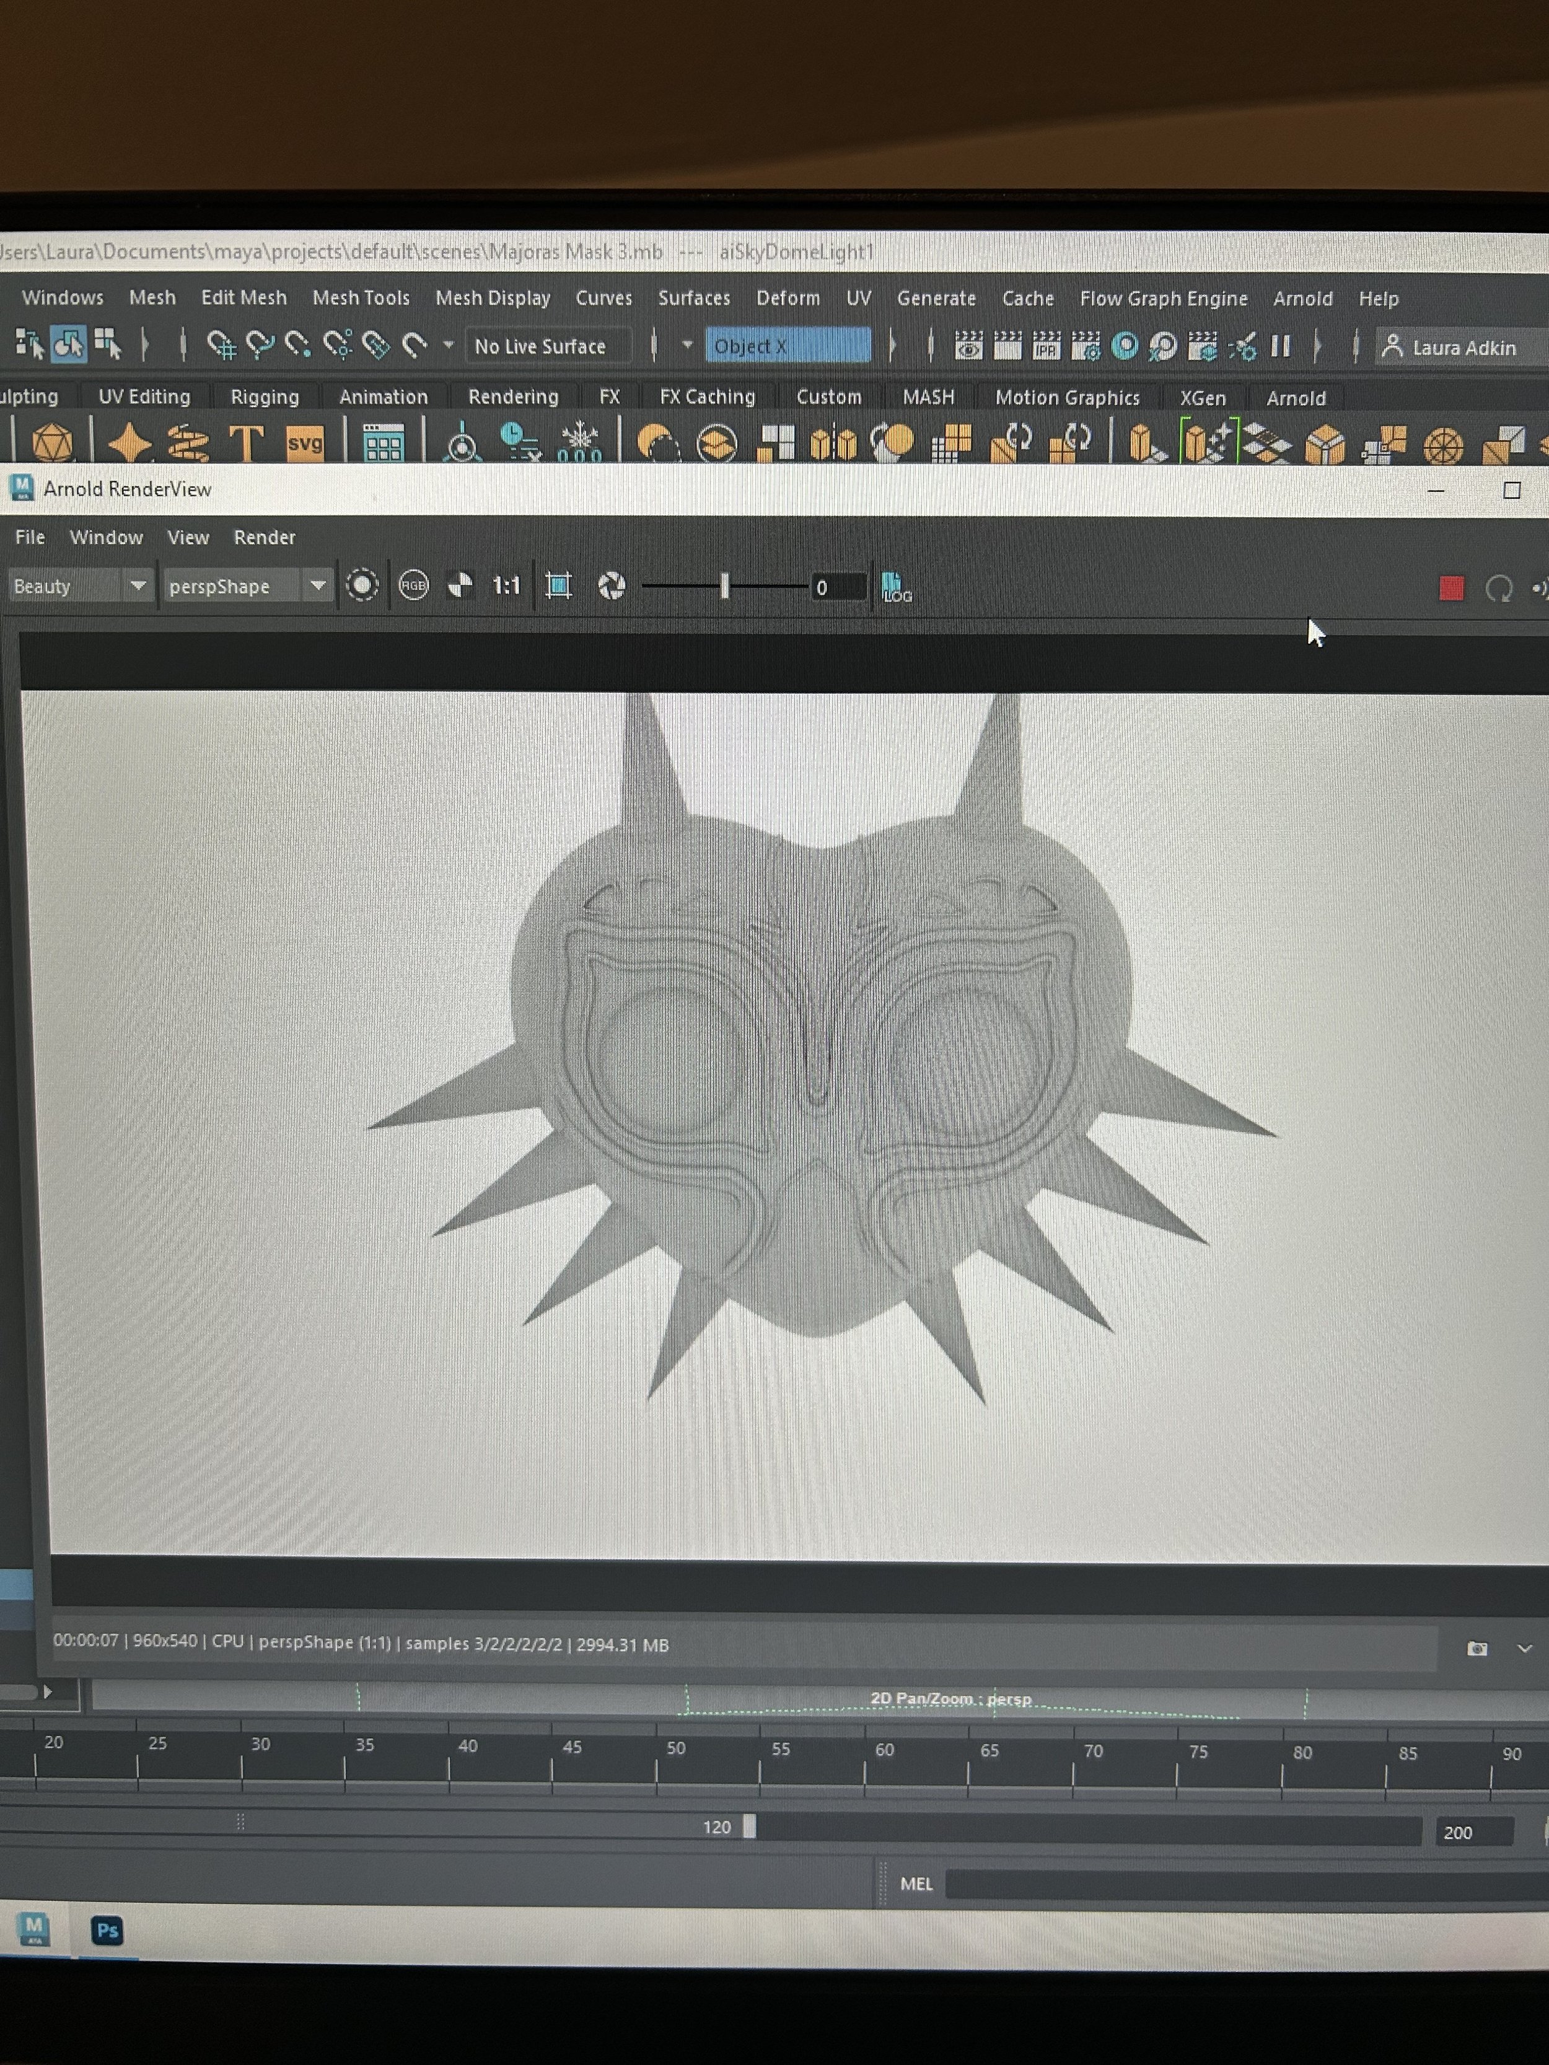Click the Object X name input field
The image size is (1549, 2065).
pyautogui.click(x=788, y=346)
